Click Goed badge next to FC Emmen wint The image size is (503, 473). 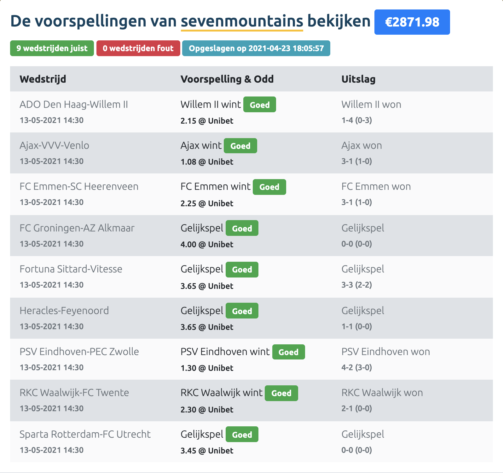pos(269,187)
